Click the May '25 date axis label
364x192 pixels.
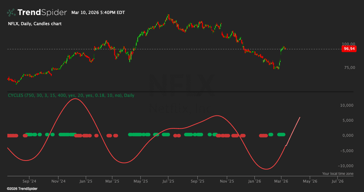point(141,181)
